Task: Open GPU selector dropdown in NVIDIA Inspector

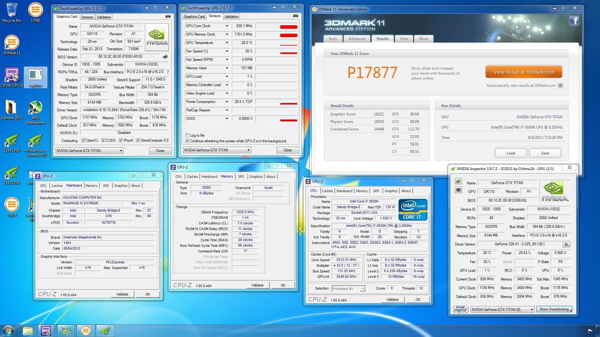Action: pyautogui.click(x=502, y=310)
